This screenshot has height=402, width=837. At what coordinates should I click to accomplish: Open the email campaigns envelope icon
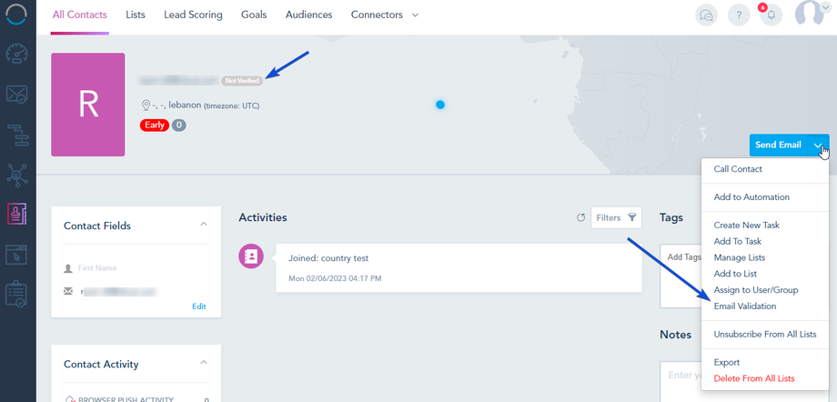click(17, 93)
